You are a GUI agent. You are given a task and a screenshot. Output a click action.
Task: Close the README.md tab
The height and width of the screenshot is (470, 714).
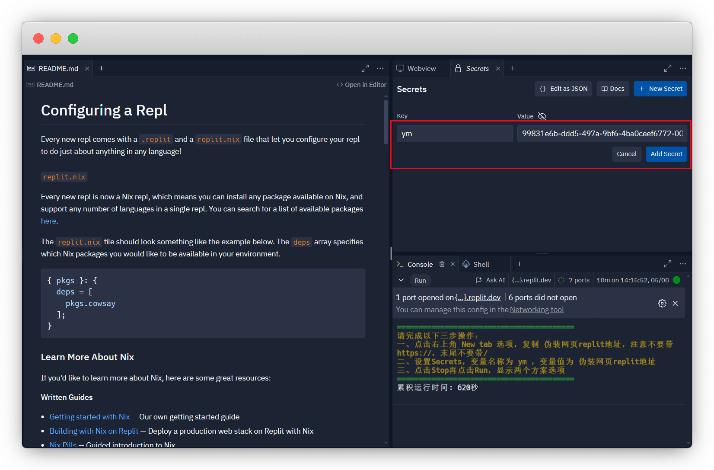coord(87,68)
